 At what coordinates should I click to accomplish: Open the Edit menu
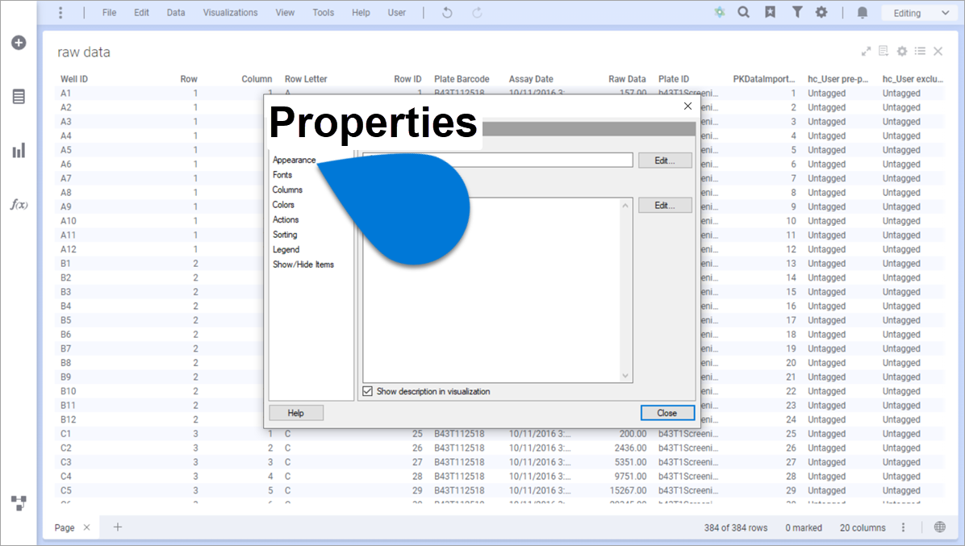[x=141, y=12]
